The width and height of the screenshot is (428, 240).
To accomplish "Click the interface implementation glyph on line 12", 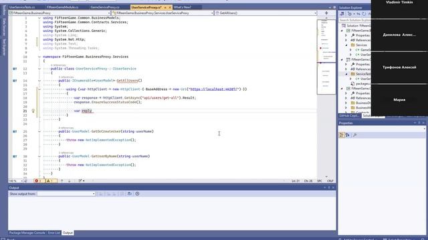I will point(15,69).
